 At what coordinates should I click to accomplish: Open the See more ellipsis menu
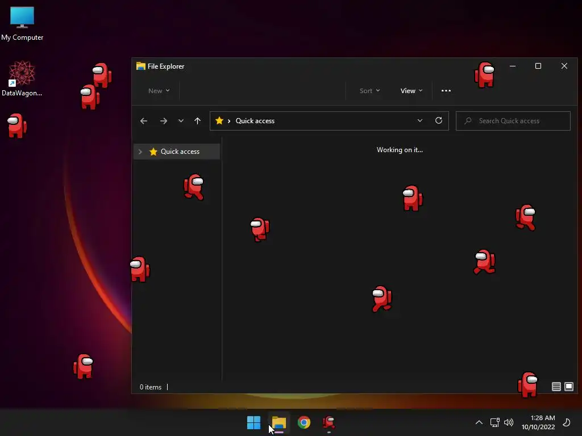point(446,91)
